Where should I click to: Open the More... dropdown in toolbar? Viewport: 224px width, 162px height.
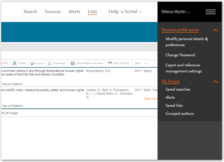pyautogui.click(x=141, y=63)
